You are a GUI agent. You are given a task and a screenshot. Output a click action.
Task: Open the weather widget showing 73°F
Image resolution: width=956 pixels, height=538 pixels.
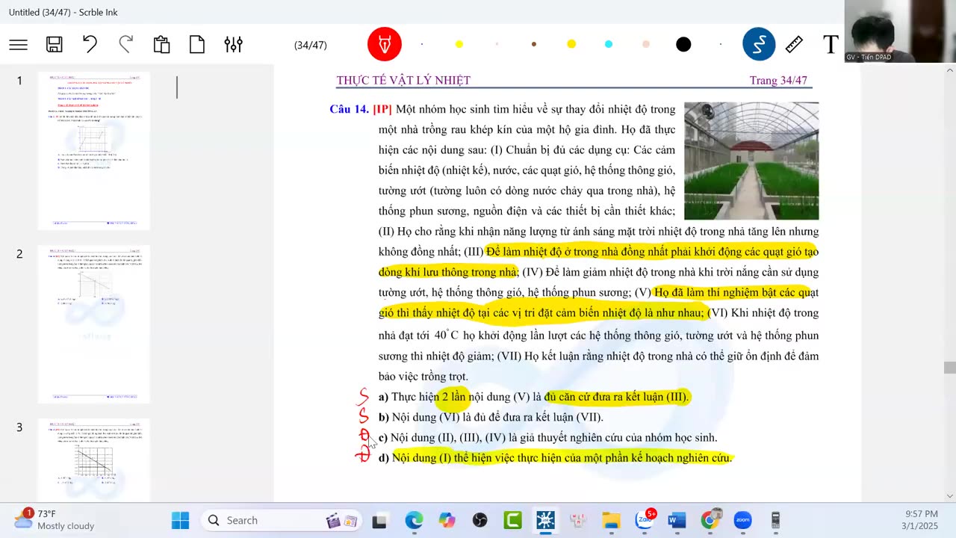(55, 520)
